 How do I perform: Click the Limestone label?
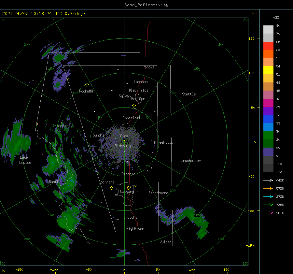point(62,126)
